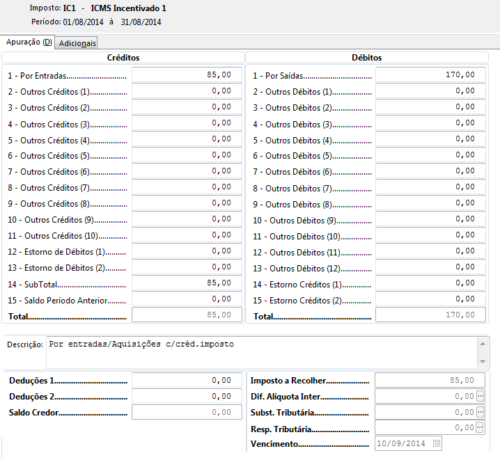Screen dimensions: 500x460
Task: Click the Créditos column header
Action: point(123,58)
